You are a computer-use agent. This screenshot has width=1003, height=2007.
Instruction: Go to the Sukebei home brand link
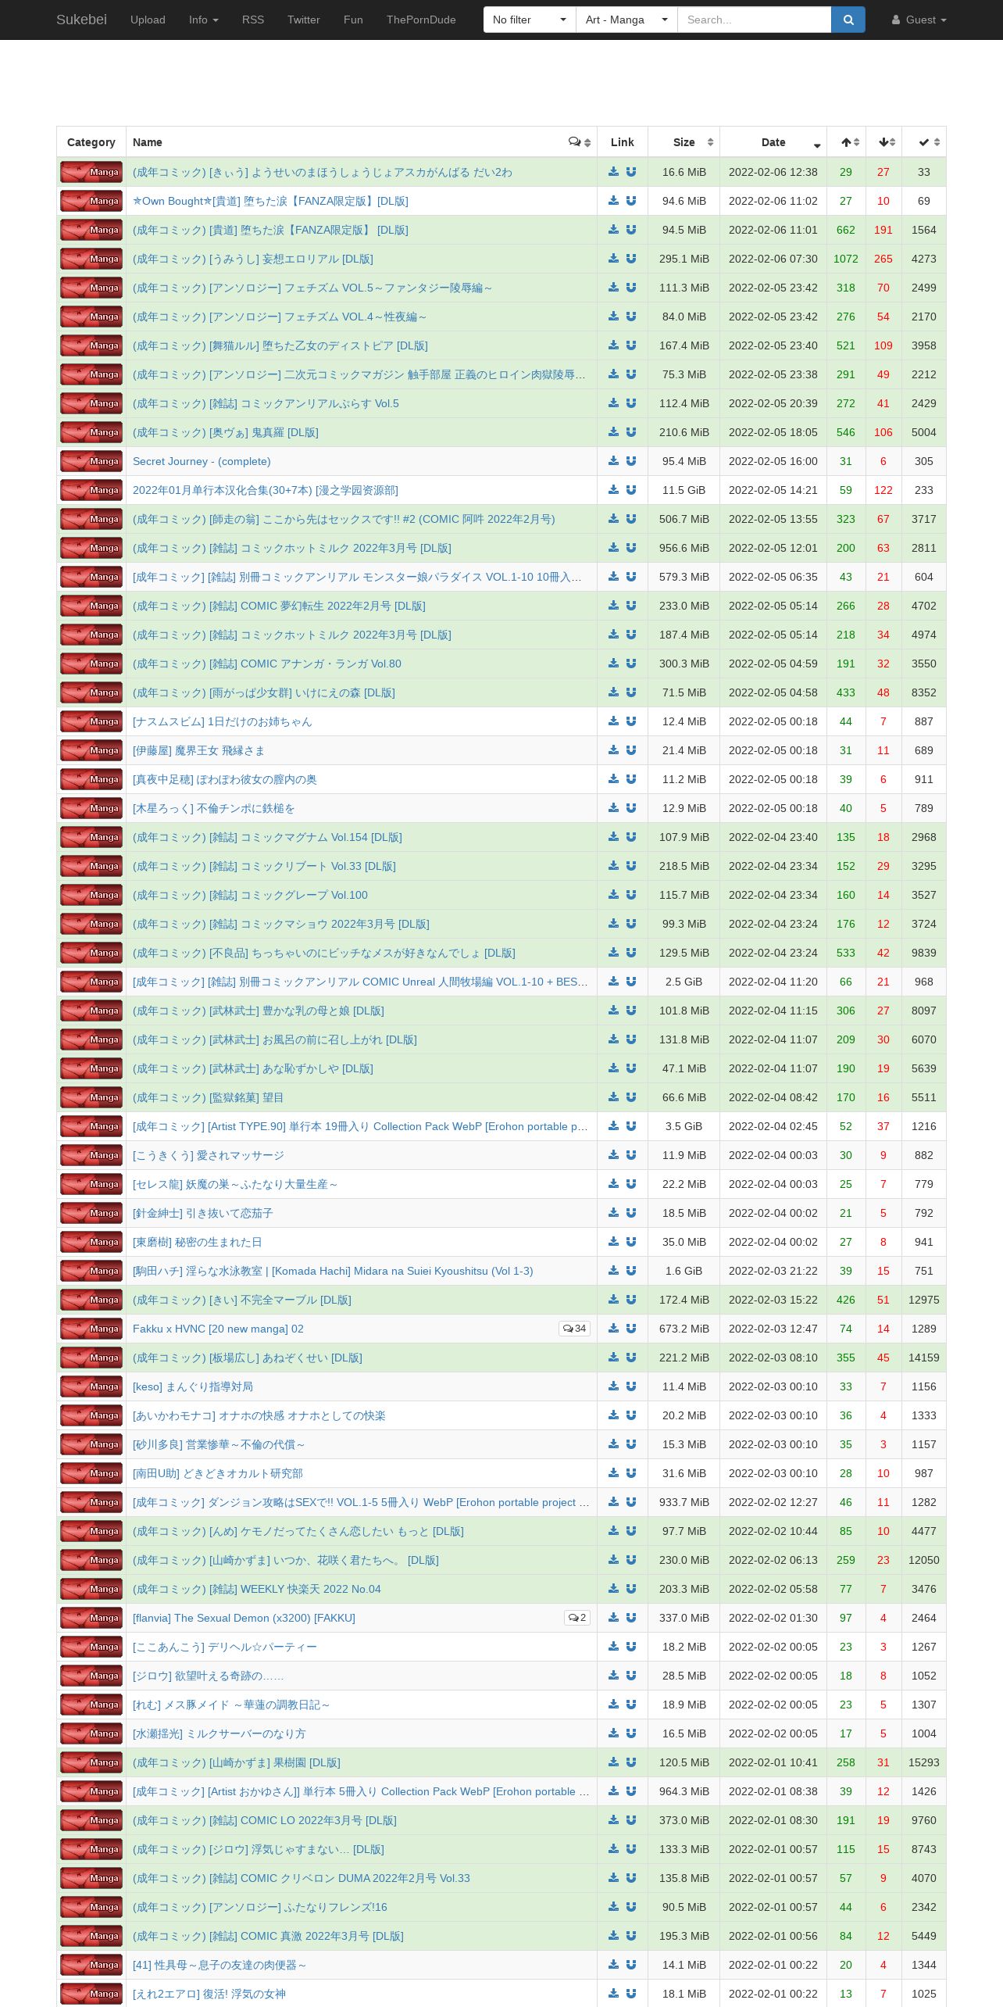[x=81, y=20]
